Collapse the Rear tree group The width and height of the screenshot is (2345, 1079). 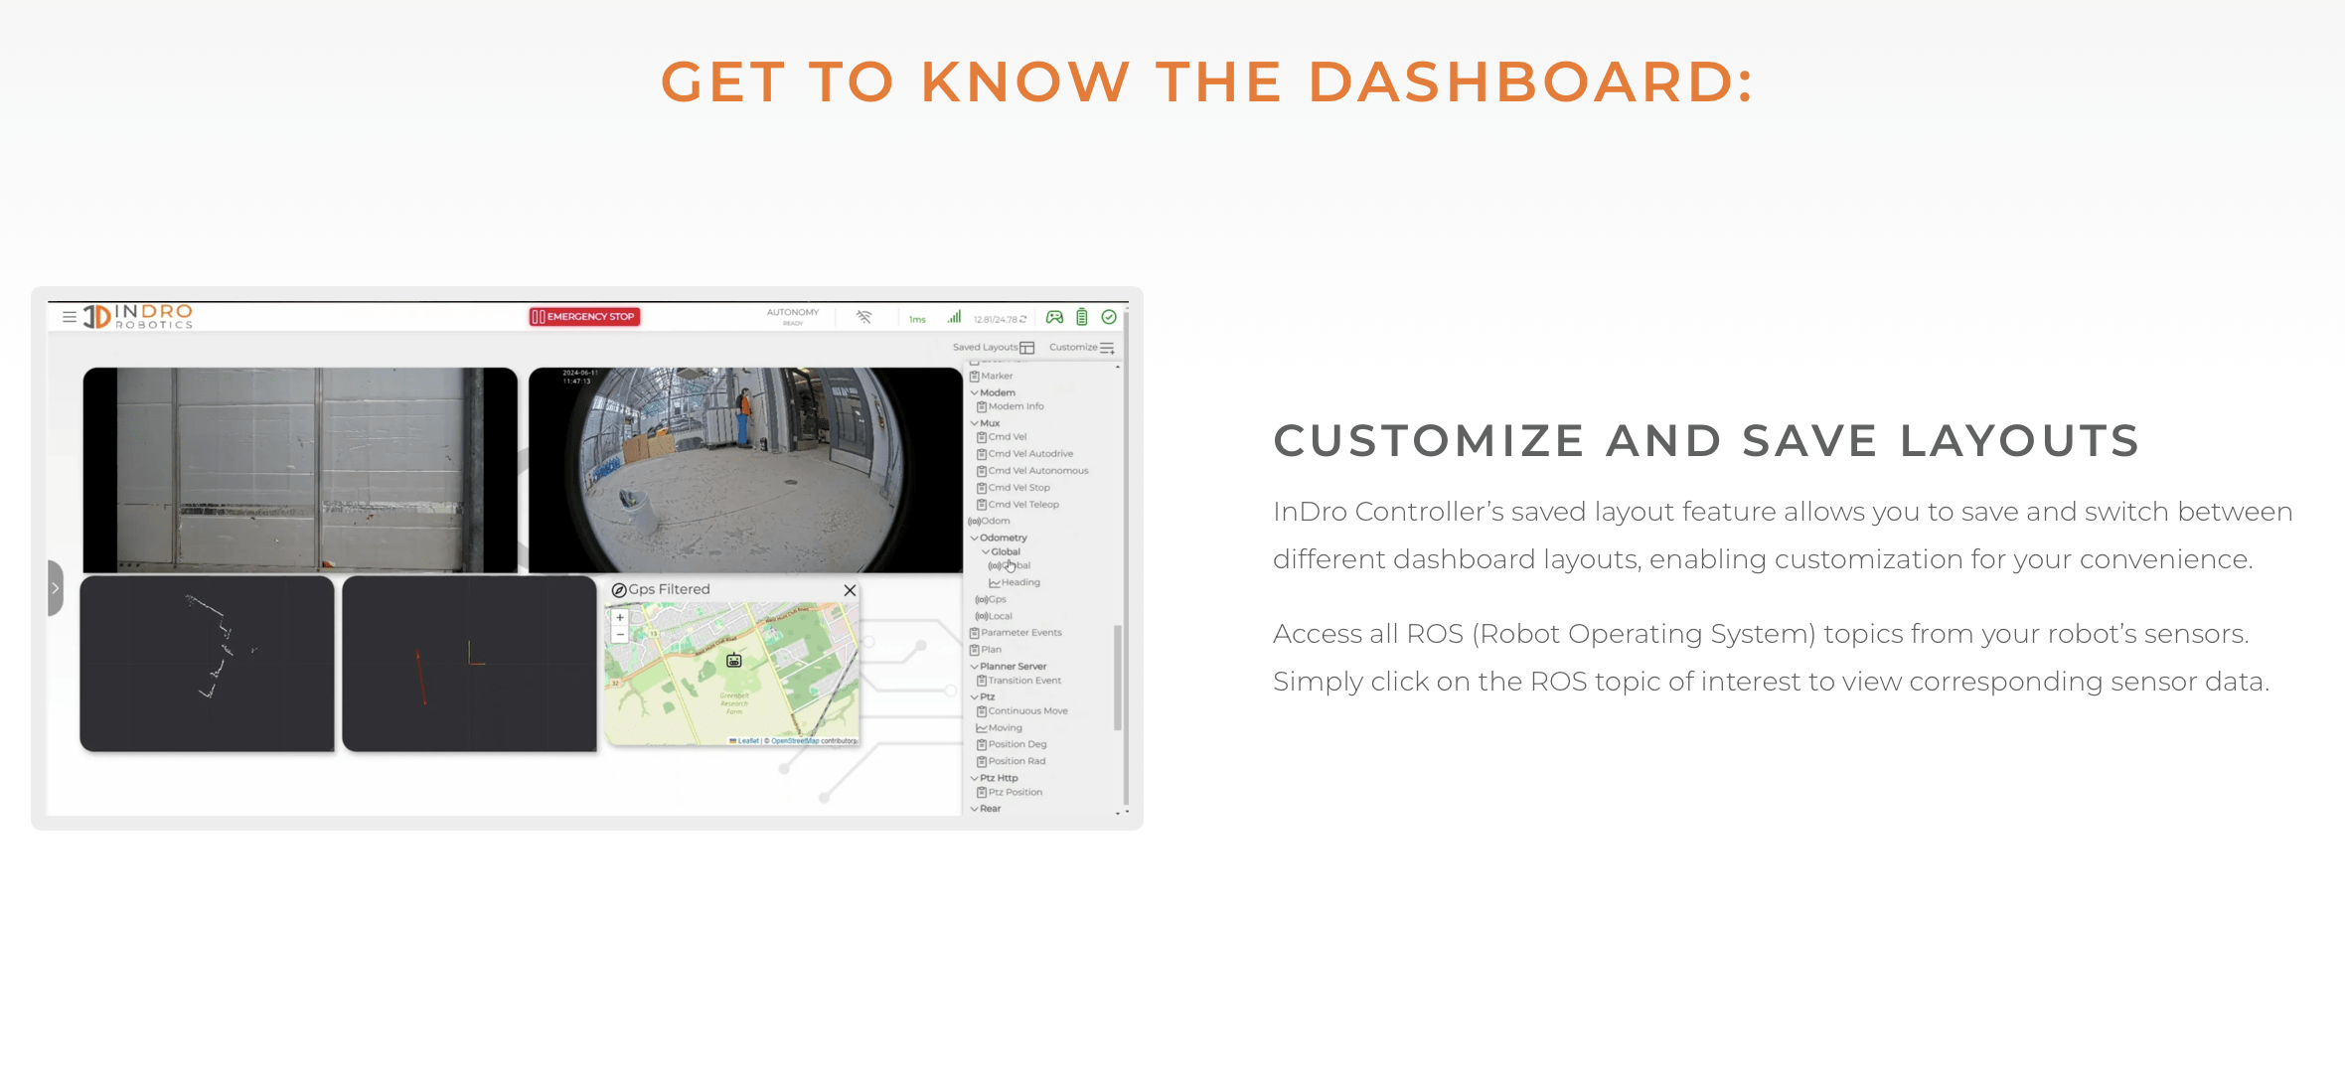(x=975, y=809)
